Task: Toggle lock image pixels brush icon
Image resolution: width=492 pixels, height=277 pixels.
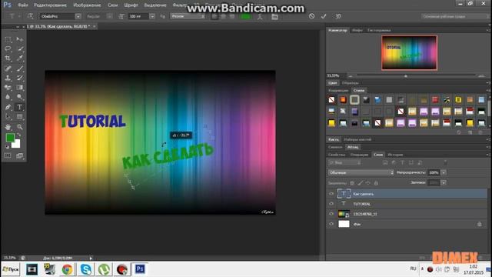Action: coord(361,183)
